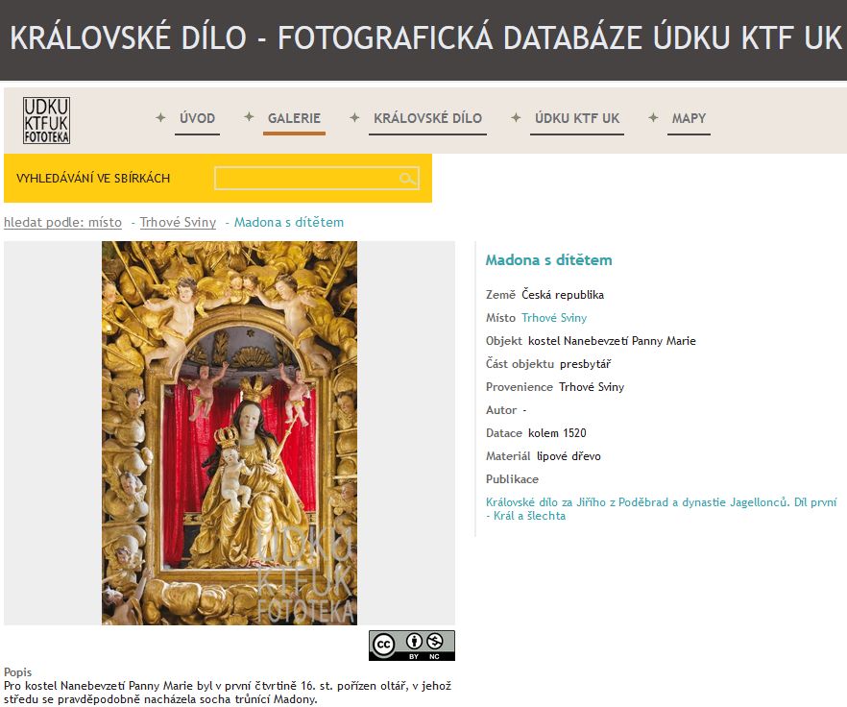Select KRÁLOVSKÉ DÍLO in the navigation bar
Screen dimensions: 847x707
coord(427,118)
